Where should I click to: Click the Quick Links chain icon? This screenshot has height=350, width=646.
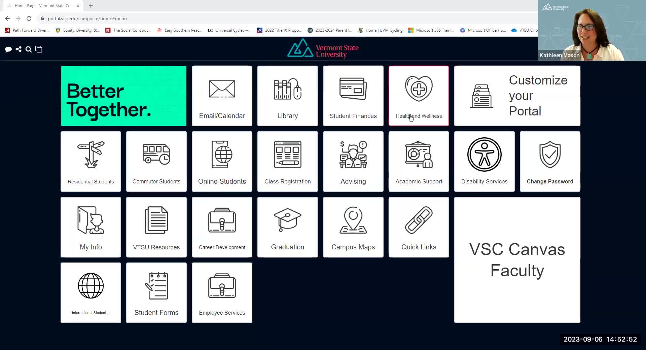tap(419, 220)
